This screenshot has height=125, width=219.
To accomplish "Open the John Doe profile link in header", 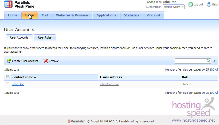I will point(169,2).
